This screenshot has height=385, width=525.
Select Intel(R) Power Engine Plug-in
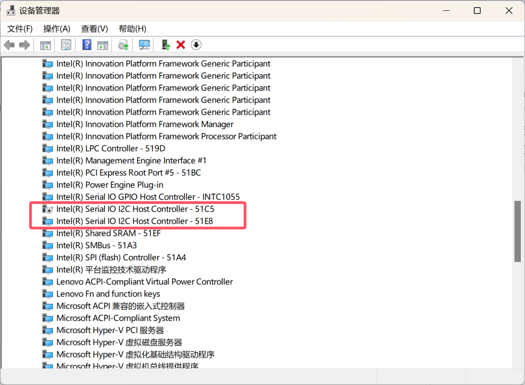[110, 185]
